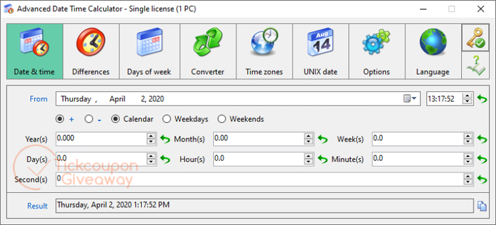Viewport: 496px width, 225px height.
Task: Open the Date & time calculator tab
Action: point(35,51)
